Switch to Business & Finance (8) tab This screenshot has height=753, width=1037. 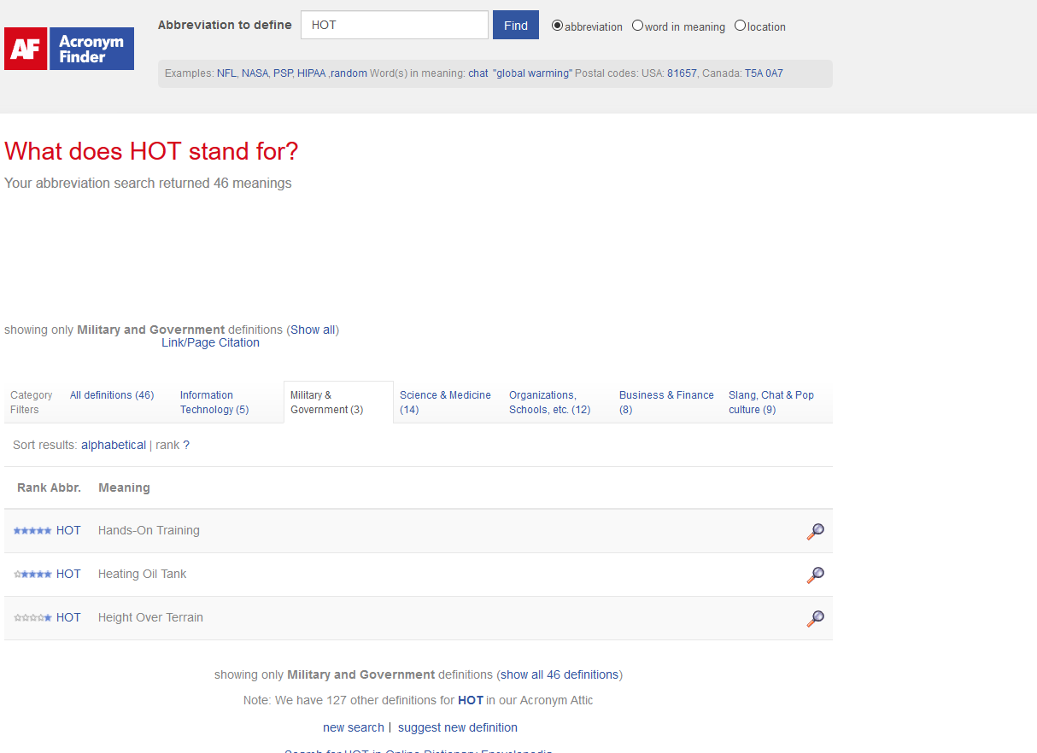666,402
